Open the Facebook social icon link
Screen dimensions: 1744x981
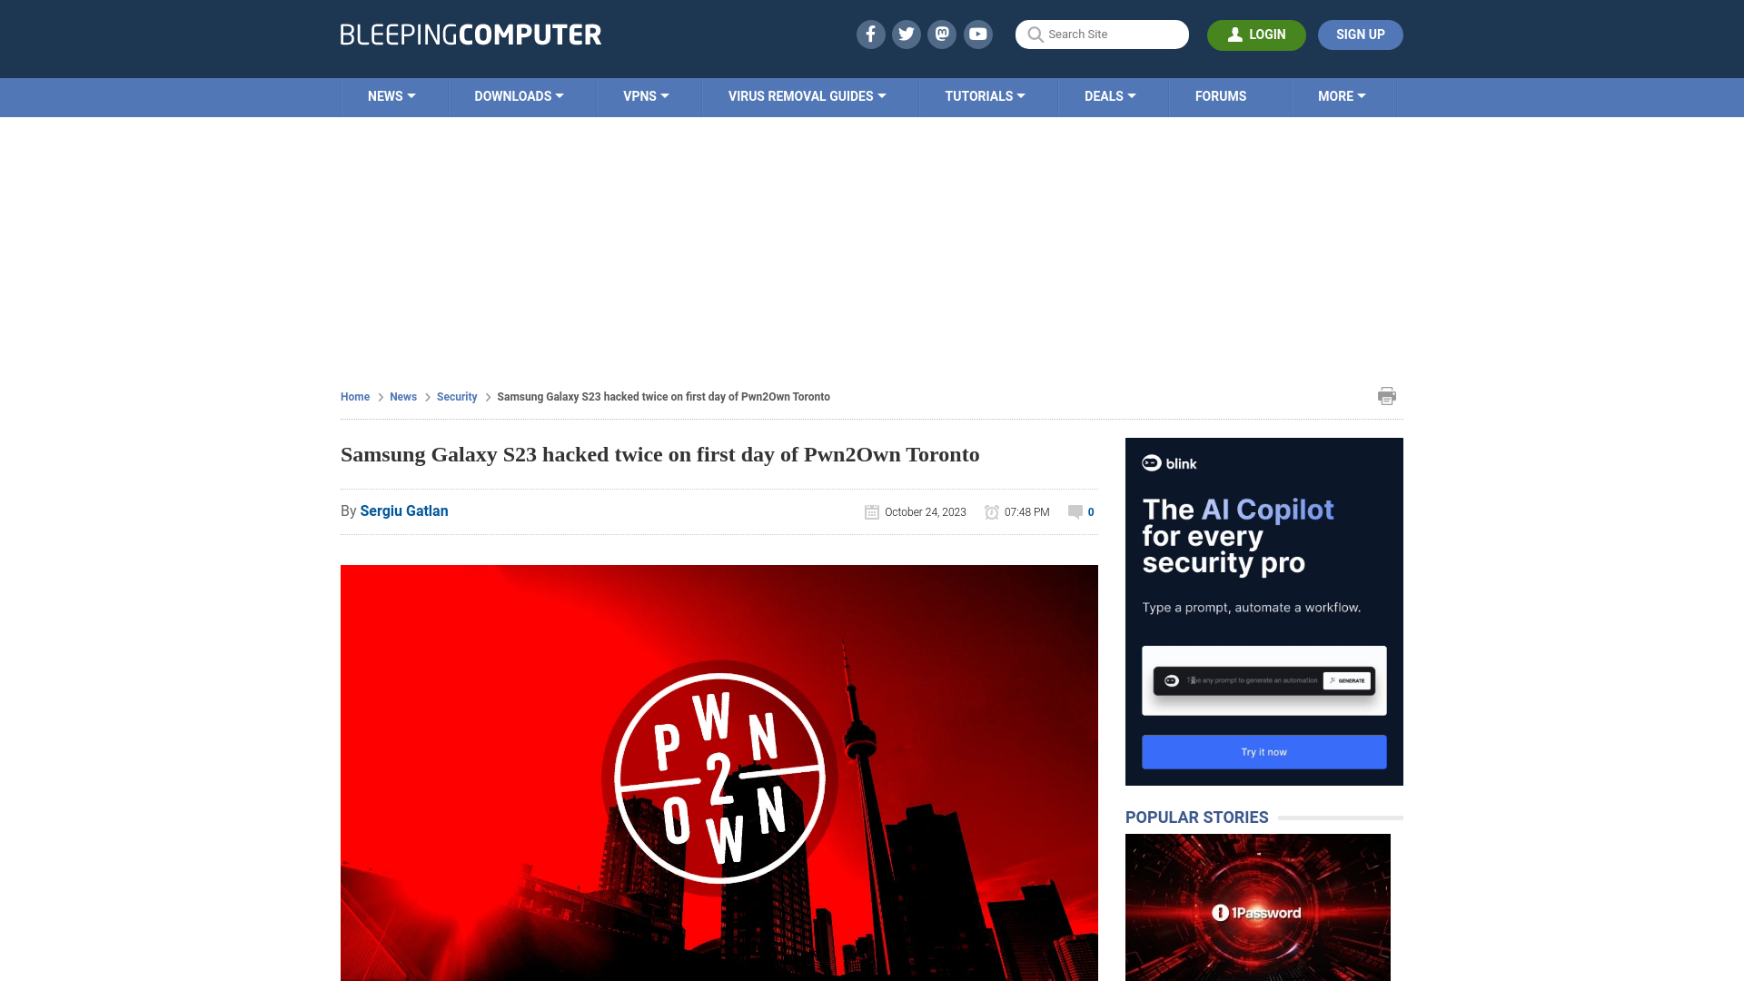click(x=871, y=34)
